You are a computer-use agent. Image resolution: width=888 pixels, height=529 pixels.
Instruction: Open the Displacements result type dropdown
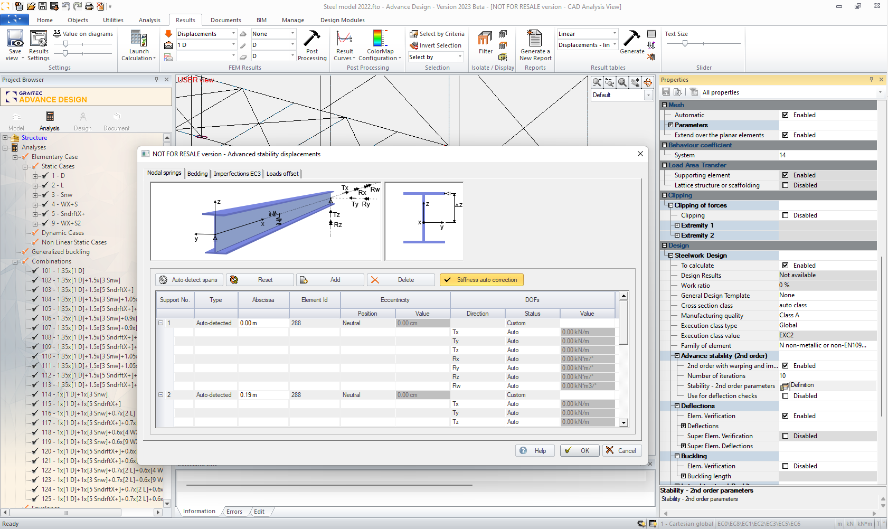pyautogui.click(x=233, y=34)
